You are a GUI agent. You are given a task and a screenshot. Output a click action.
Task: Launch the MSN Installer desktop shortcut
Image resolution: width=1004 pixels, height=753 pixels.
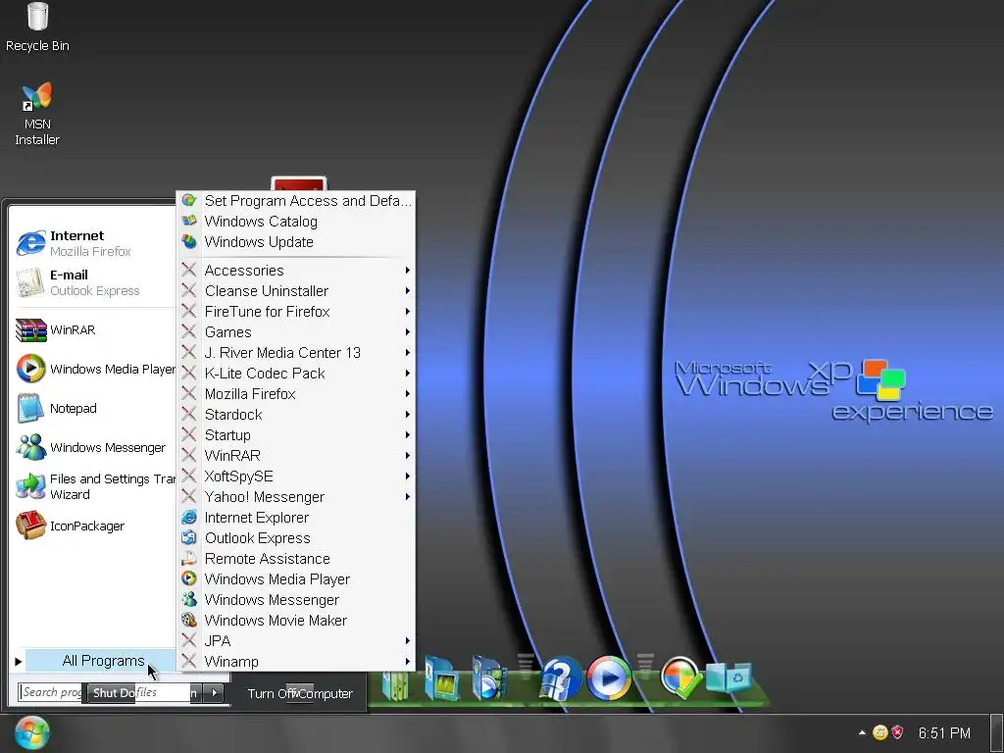pyautogui.click(x=37, y=114)
